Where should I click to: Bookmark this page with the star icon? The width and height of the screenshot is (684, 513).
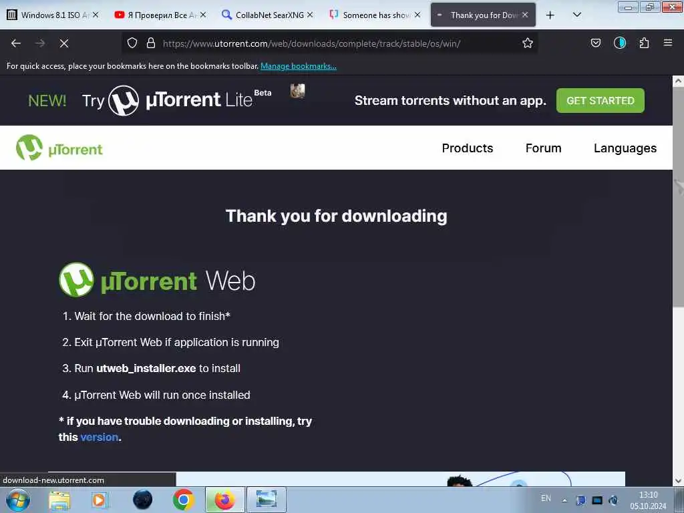tap(528, 43)
